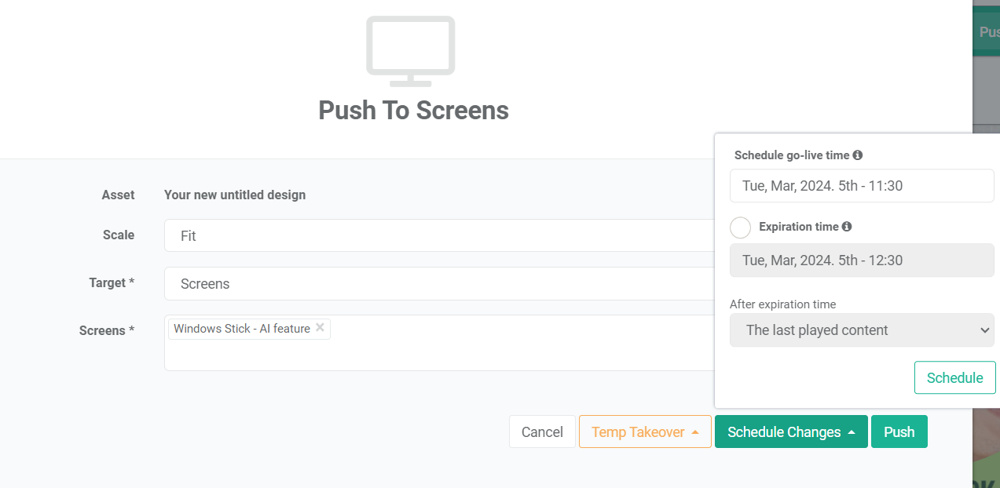Select the "Windows Stick - AI feature" chip
The image size is (1000, 488).
tap(242, 328)
